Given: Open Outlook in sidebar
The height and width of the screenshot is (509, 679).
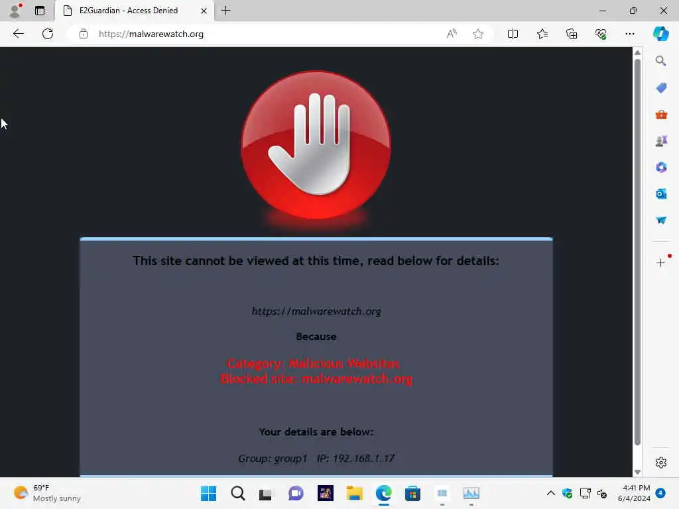Looking at the screenshot, I should [661, 194].
